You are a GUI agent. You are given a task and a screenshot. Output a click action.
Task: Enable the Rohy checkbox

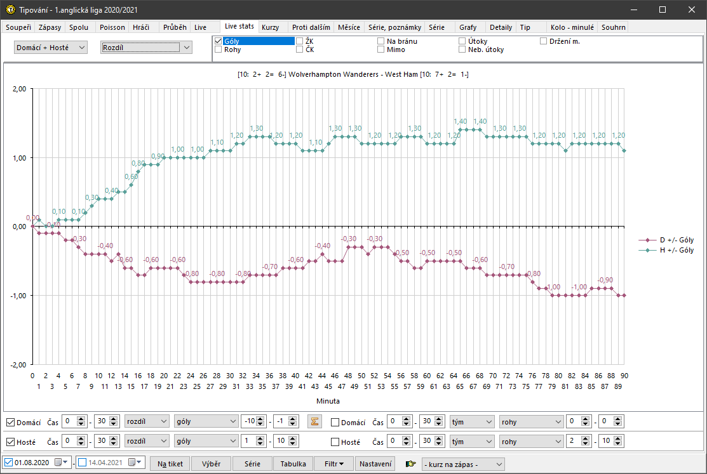pyautogui.click(x=219, y=49)
